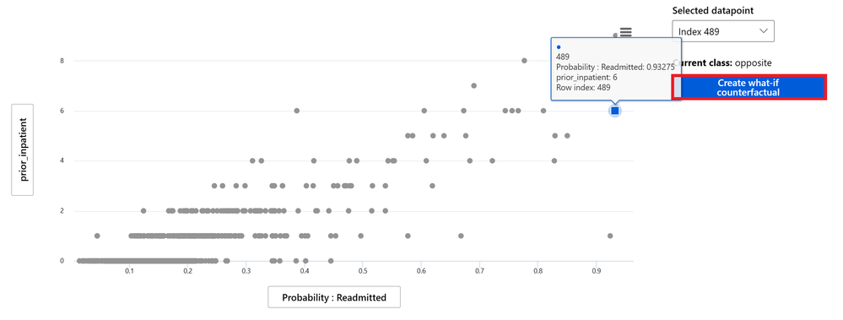Select the leftmost point at prior_inpatient 1
This screenshot has width=843, height=320.
97,236
